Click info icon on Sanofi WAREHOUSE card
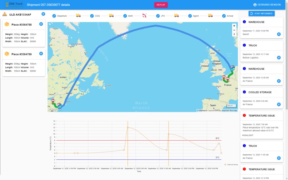This screenshot has height=180, width=288. [x=244, y=22]
